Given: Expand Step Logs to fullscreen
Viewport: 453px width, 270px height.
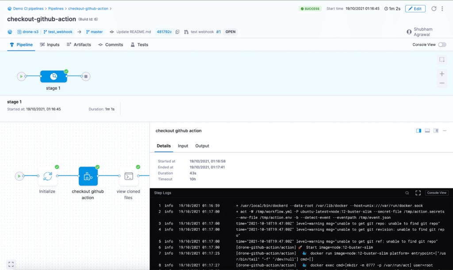Looking at the screenshot, I should coord(418,193).
